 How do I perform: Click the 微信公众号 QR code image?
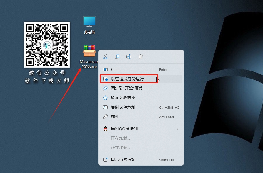click(47, 45)
